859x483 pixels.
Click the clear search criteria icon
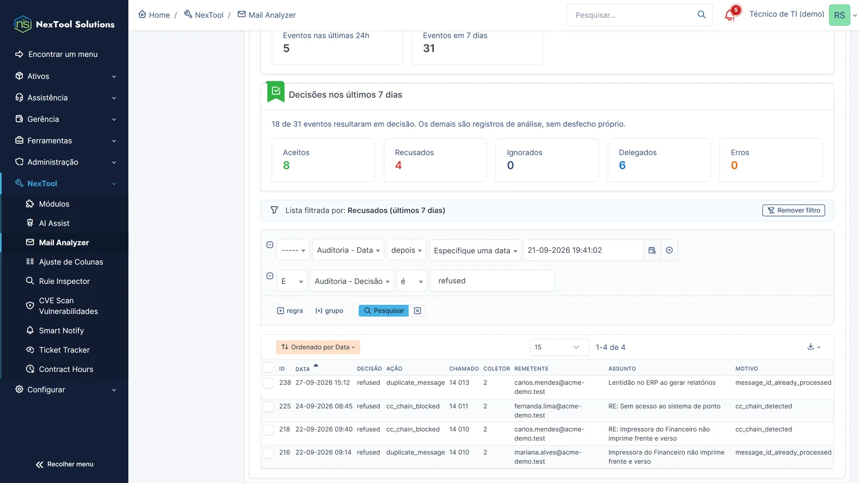tap(417, 311)
